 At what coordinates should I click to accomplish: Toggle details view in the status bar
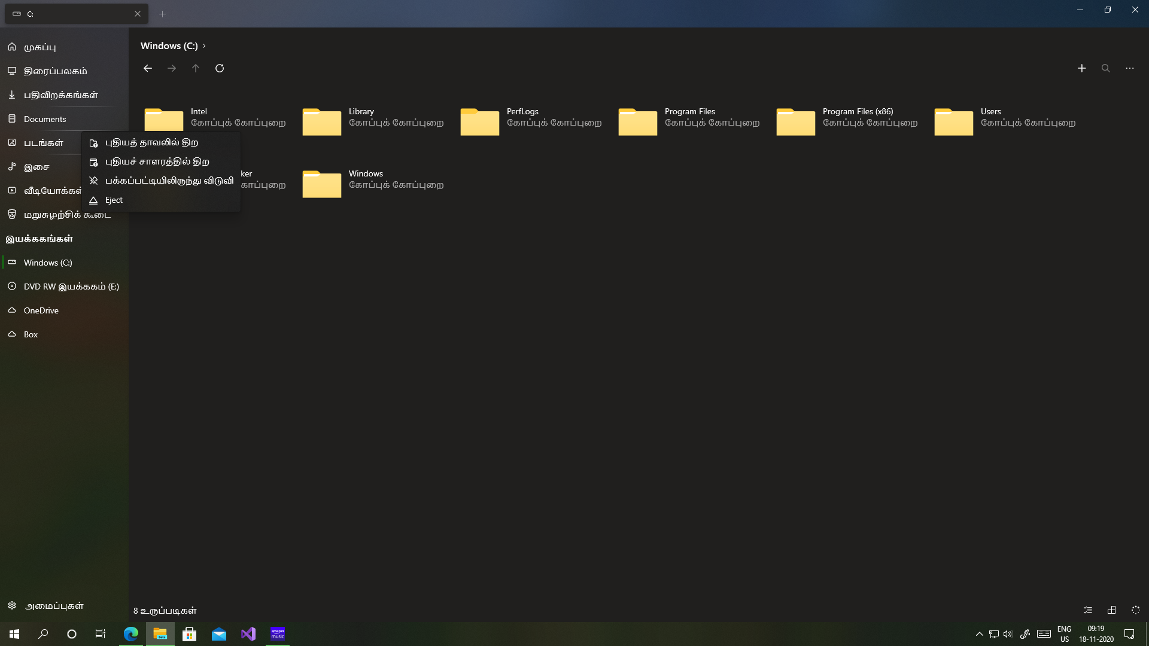click(x=1088, y=610)
